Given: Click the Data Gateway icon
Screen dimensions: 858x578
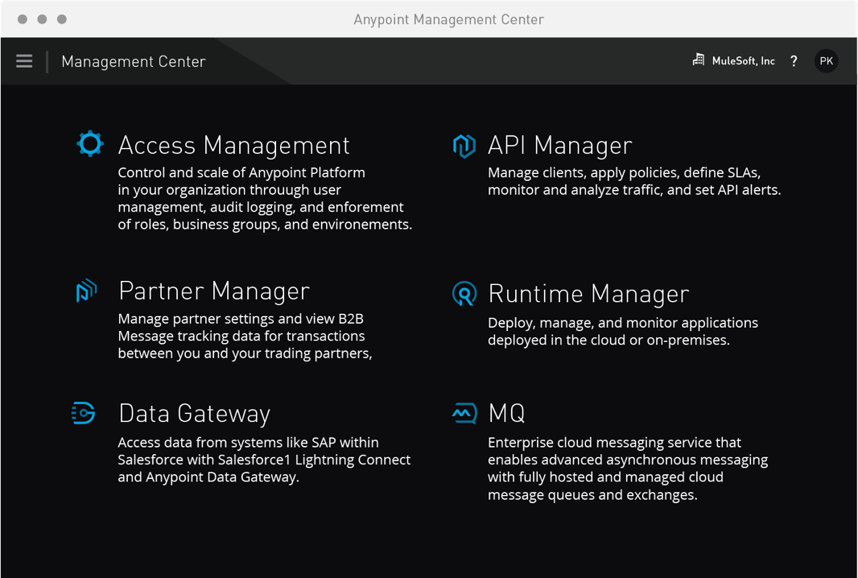Looking at the screenshot, I should [83, 413].
